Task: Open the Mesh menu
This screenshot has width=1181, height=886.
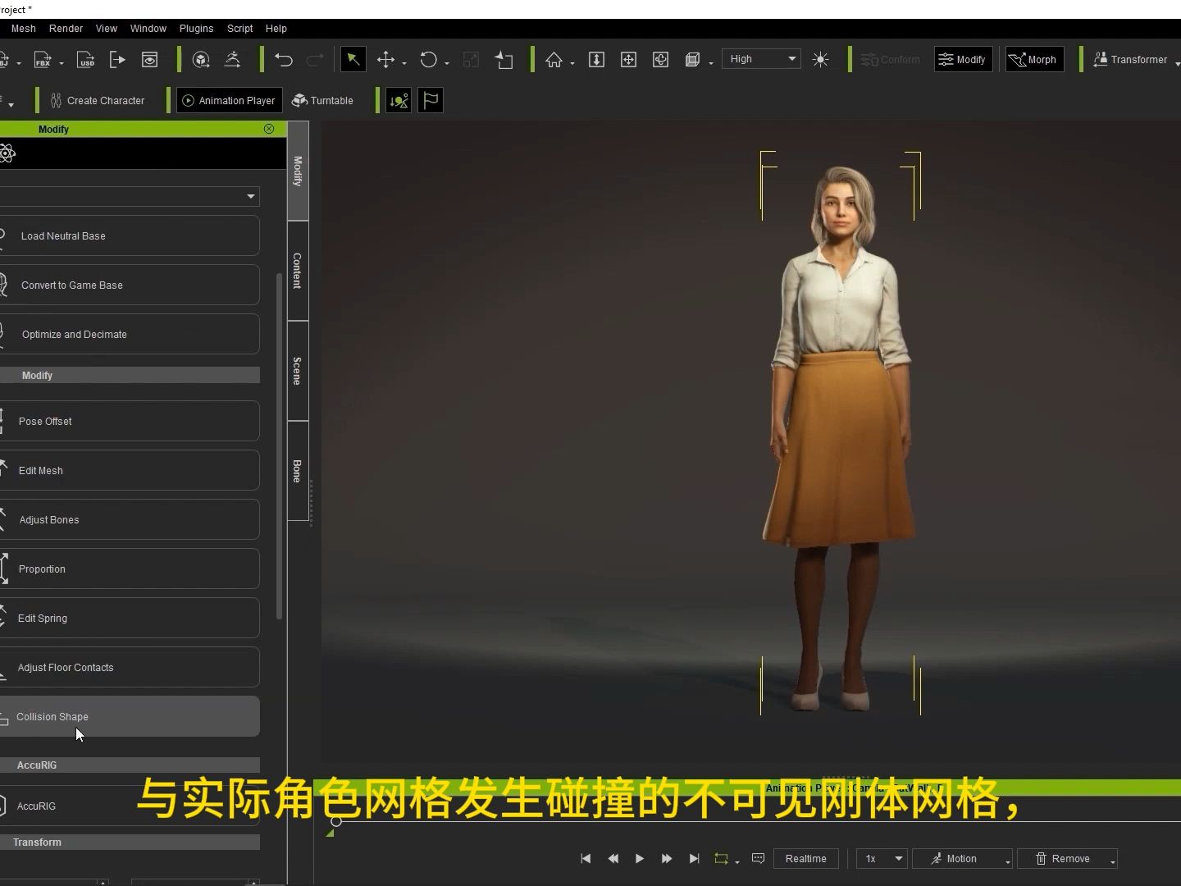Action: [24, 28]
